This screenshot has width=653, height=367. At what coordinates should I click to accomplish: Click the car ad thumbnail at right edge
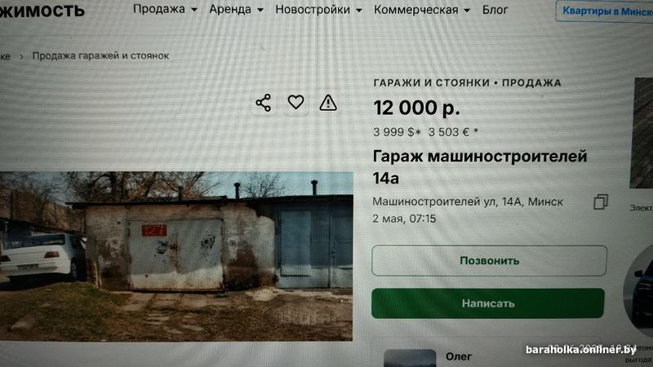pos(638,287)
